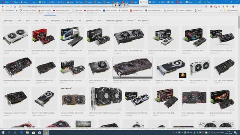Open Nvidia GTX 1060 Founders Edition image
This screenshot has height=135, width=240.
click(171, 67)
